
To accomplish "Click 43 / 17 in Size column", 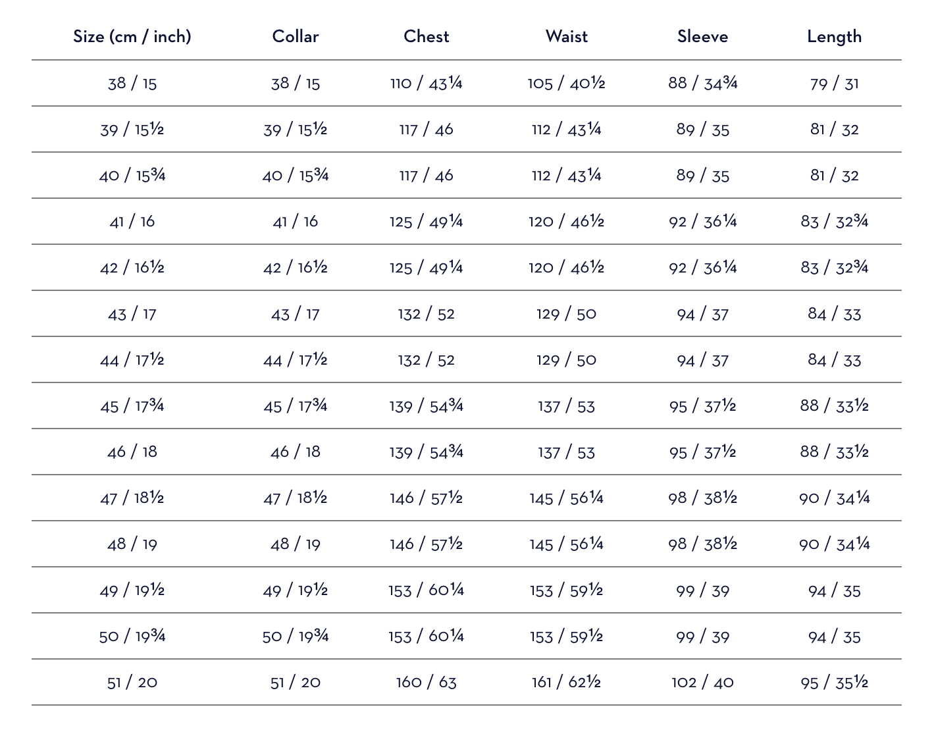I will pos(132,314).
